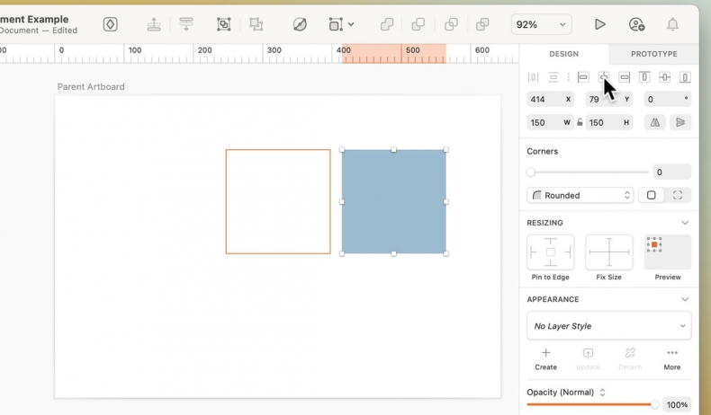Click the Transform tool icon
This screenshot has width=711, height=415.
pyautogui.click(x=336, y=24)
